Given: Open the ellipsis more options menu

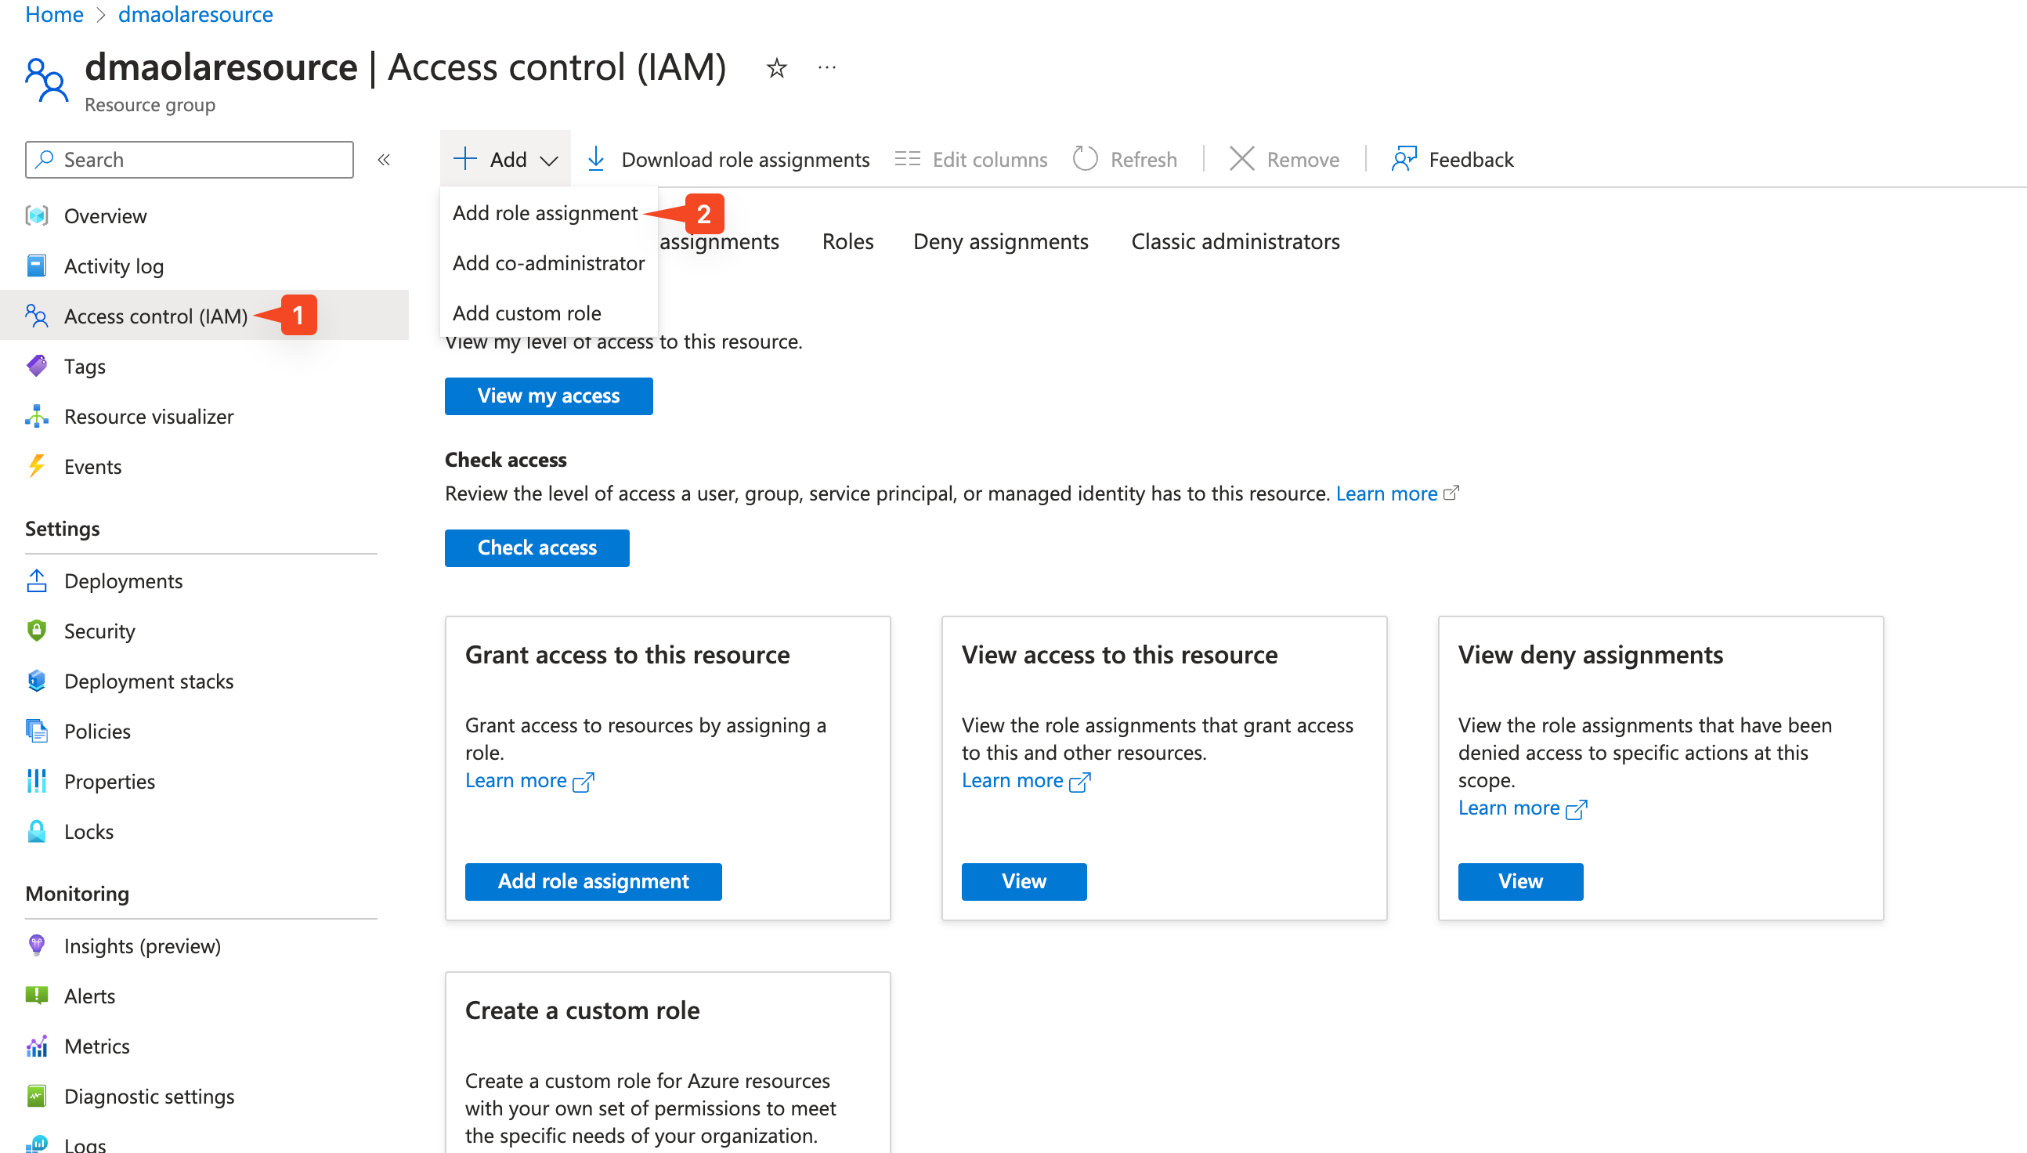Looking at the screenshot, I should 826,69.
